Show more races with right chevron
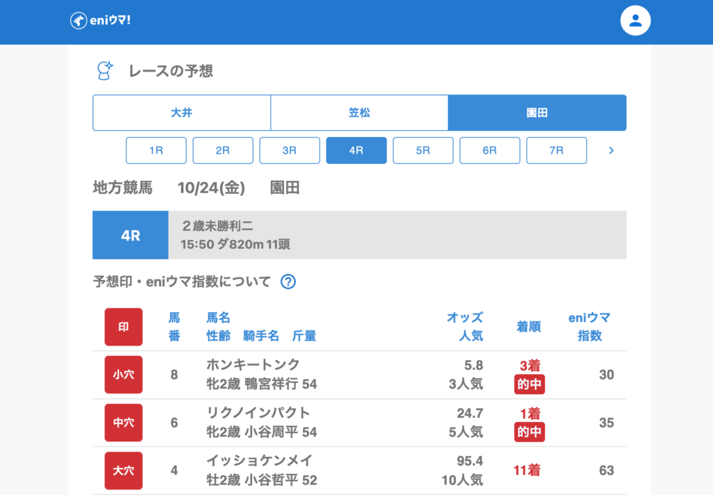This screenshot has height=495, width=713. [x=611, y=150]
